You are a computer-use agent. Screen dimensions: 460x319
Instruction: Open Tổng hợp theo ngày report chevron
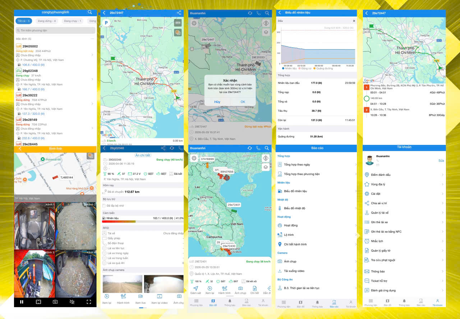pos(356,164)
